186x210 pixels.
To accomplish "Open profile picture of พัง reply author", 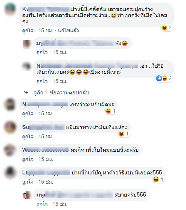I will (x=27, y=44).
